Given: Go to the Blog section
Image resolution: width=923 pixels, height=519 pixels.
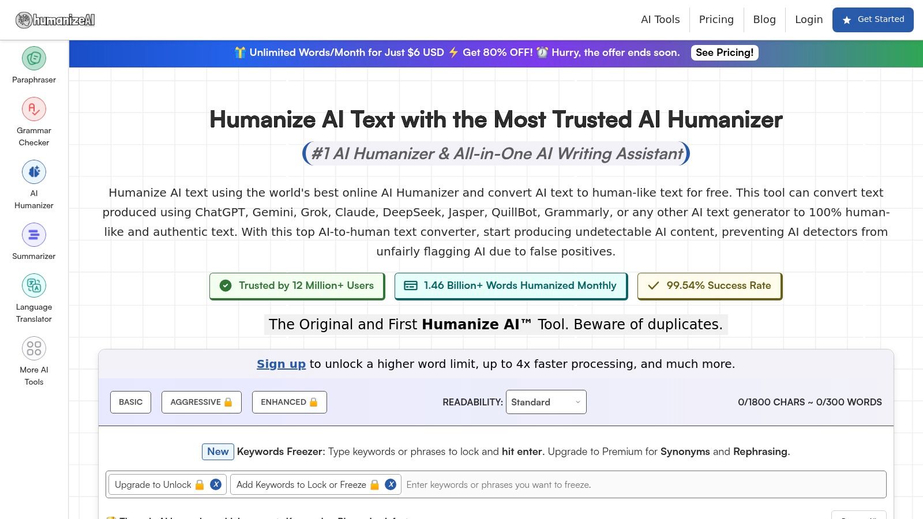Looking at the screenshot, I should (x=764, y=19).
